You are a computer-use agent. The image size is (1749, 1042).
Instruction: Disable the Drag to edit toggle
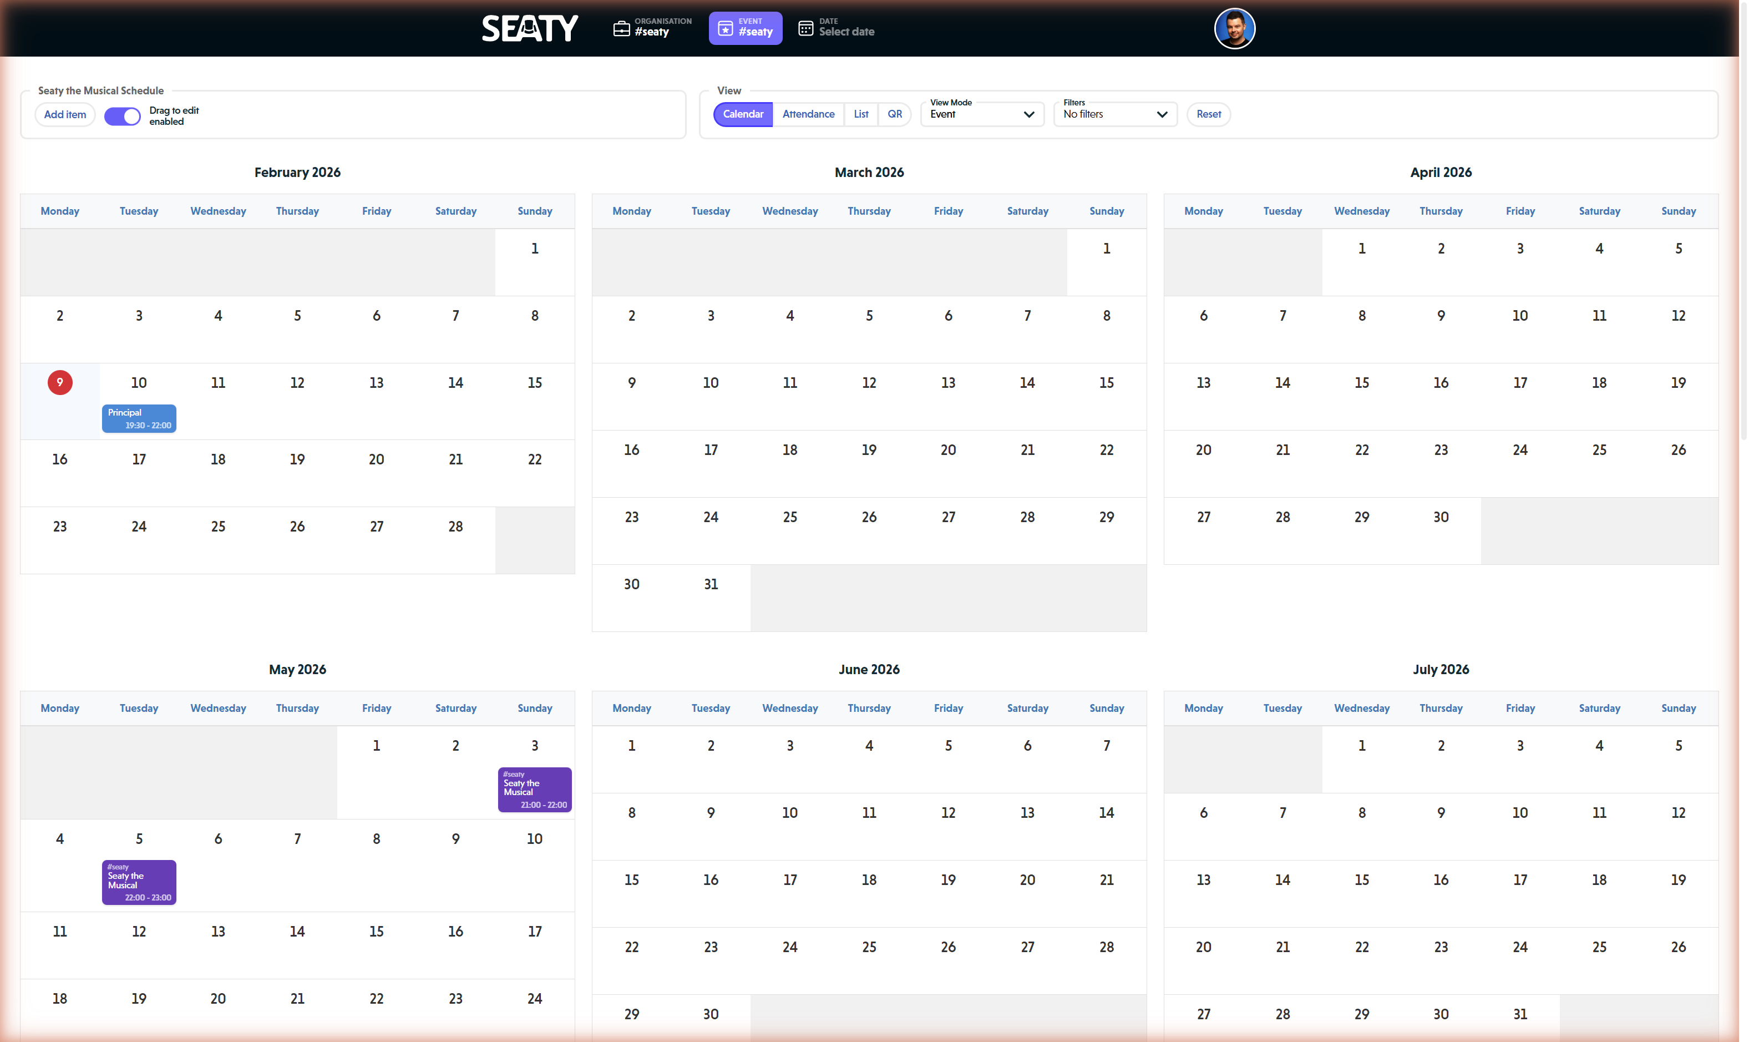point(123,116)
